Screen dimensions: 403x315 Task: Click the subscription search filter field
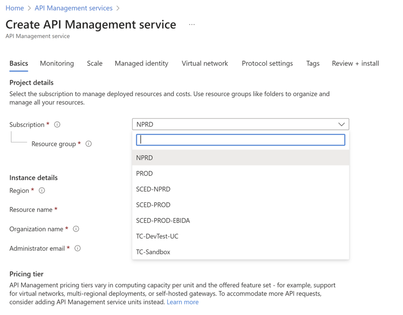click(x=241, y=140)
